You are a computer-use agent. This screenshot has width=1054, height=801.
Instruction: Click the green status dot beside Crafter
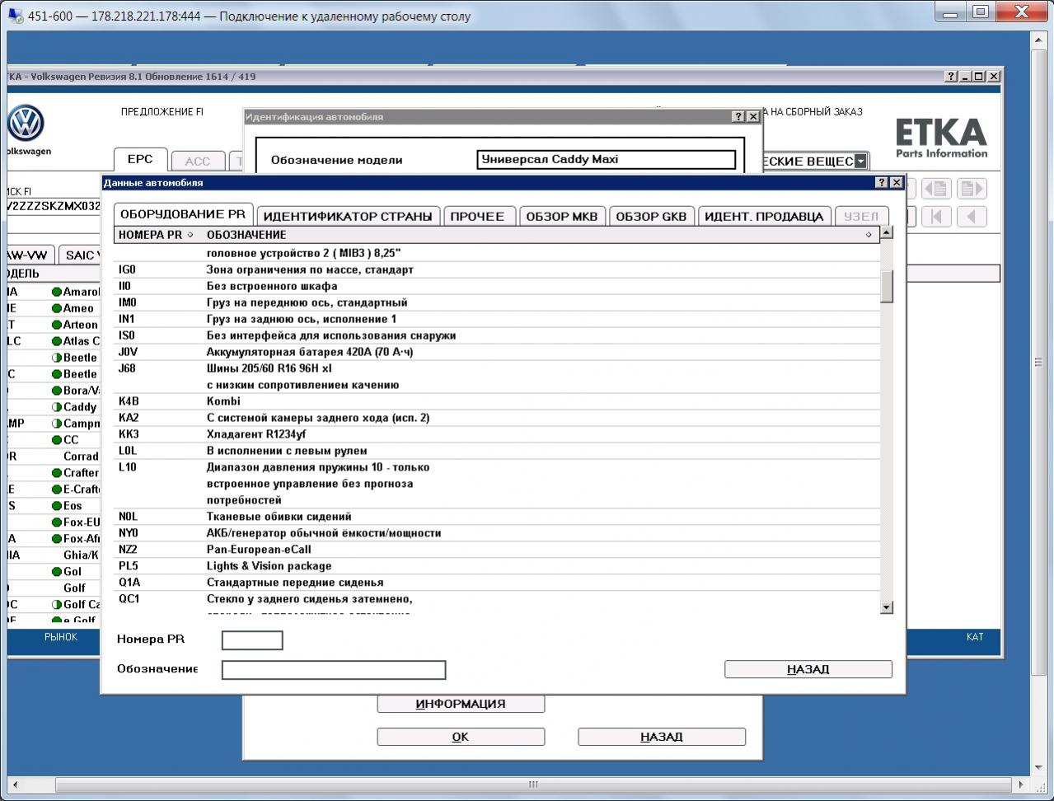coord(57,473)
